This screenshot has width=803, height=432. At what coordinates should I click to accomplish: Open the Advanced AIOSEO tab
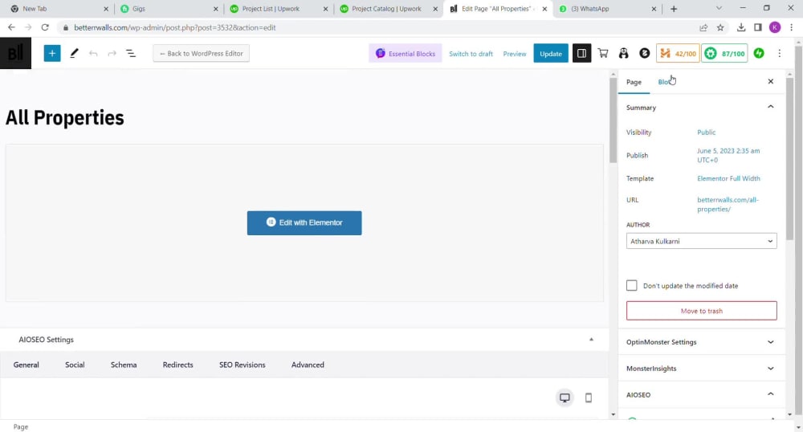tap(308, 365)
